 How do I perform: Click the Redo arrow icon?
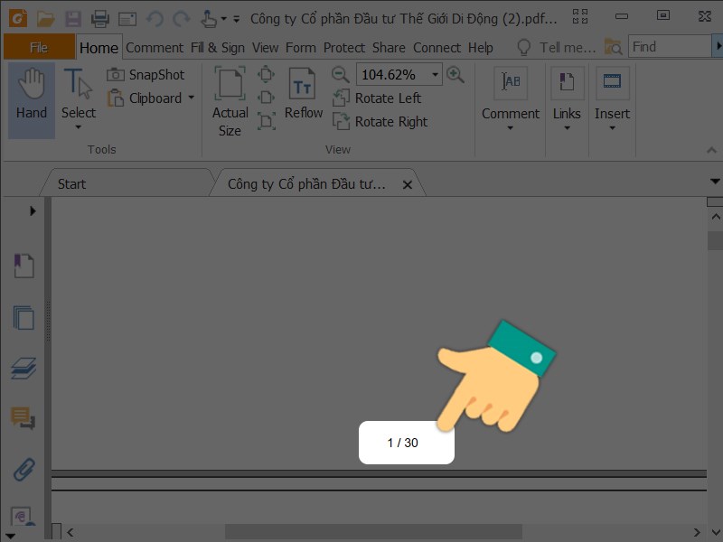(182, 18)
